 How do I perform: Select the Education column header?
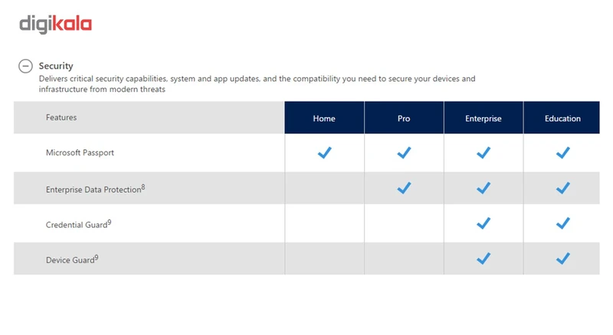tap(563, 119)
